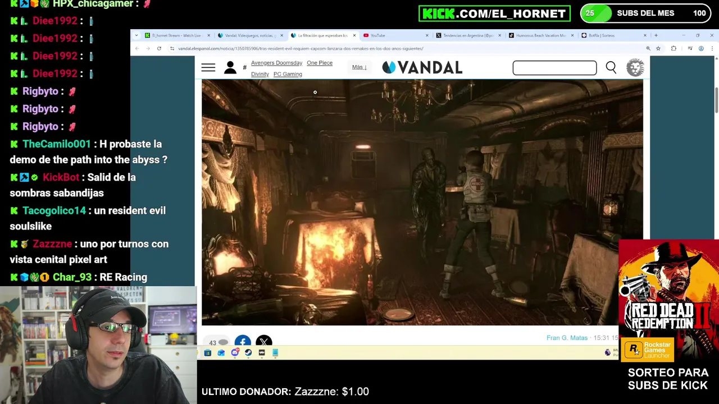The height and width of the screenshot is (404, 719).
Task: Switch to the Tendencias en Argentina tab
Action: coord(468,35)
